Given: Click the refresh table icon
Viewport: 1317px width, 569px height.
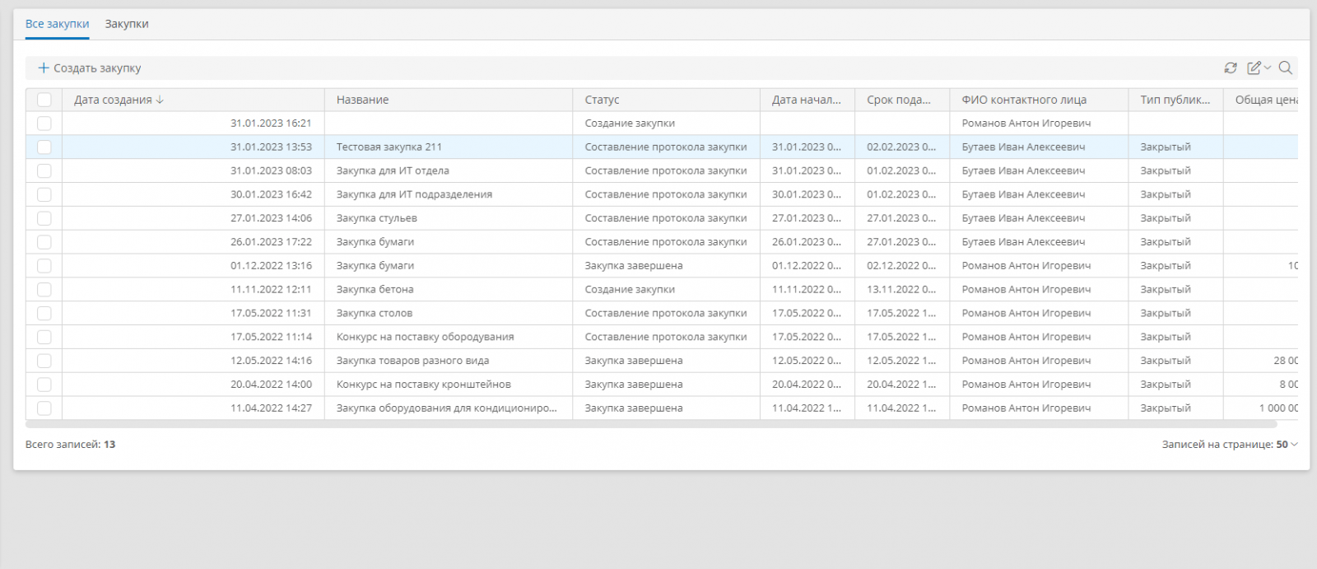Looking at the screenshot, I should click(x=1230, y=68).
